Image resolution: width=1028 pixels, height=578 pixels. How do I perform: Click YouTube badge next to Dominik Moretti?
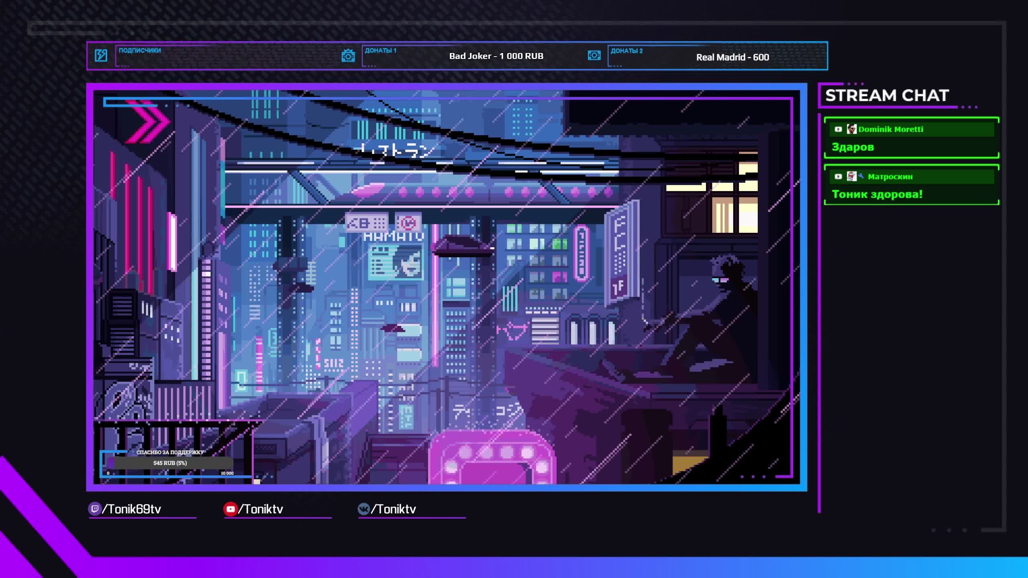pyautogui.click(x=838, y=129)
